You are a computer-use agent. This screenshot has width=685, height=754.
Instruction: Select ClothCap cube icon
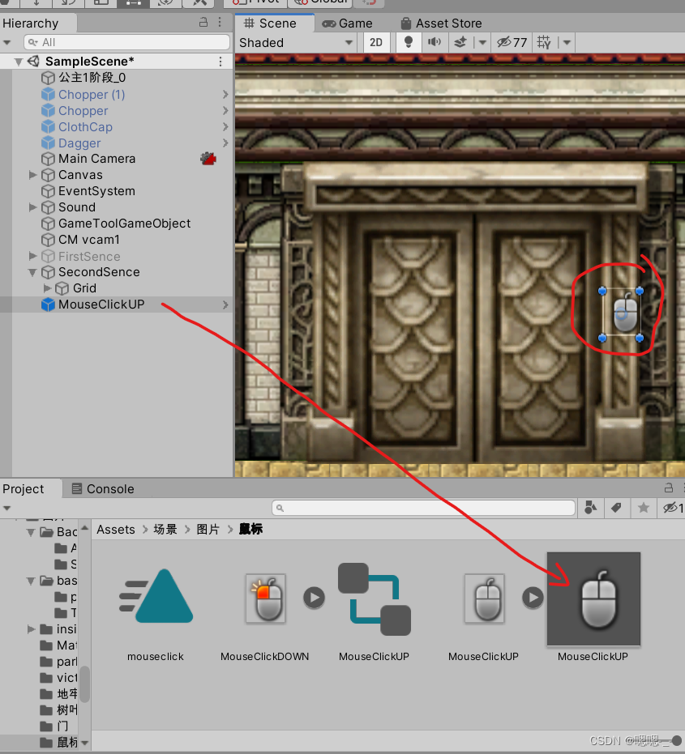[x=48, y=127]
